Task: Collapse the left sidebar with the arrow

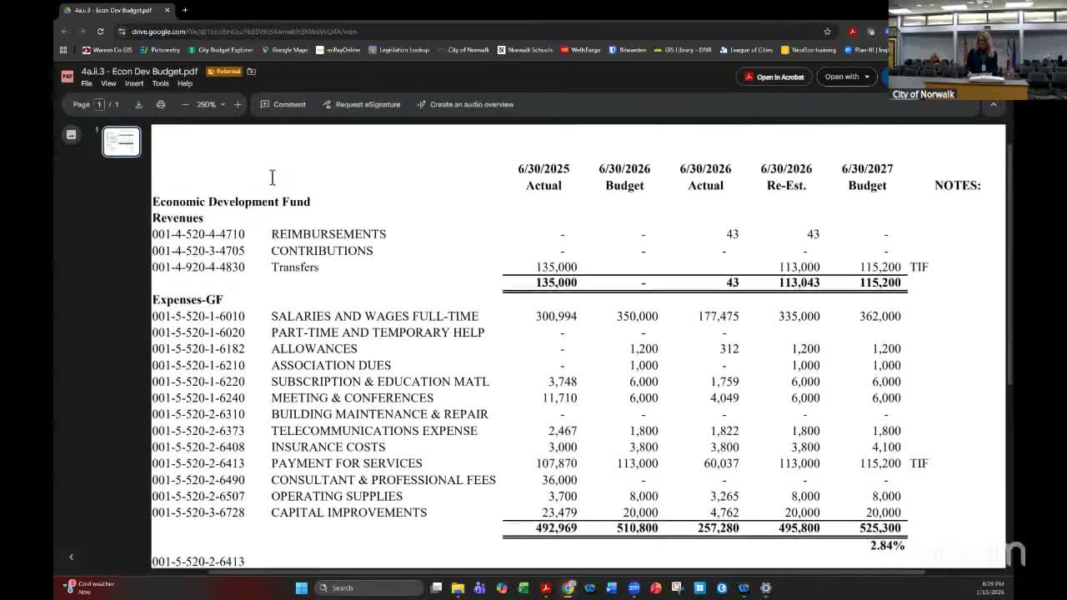Action: [71, 557]
